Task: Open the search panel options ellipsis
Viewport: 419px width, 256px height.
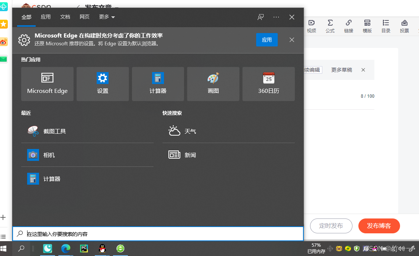Action: [x=276, y=17]
